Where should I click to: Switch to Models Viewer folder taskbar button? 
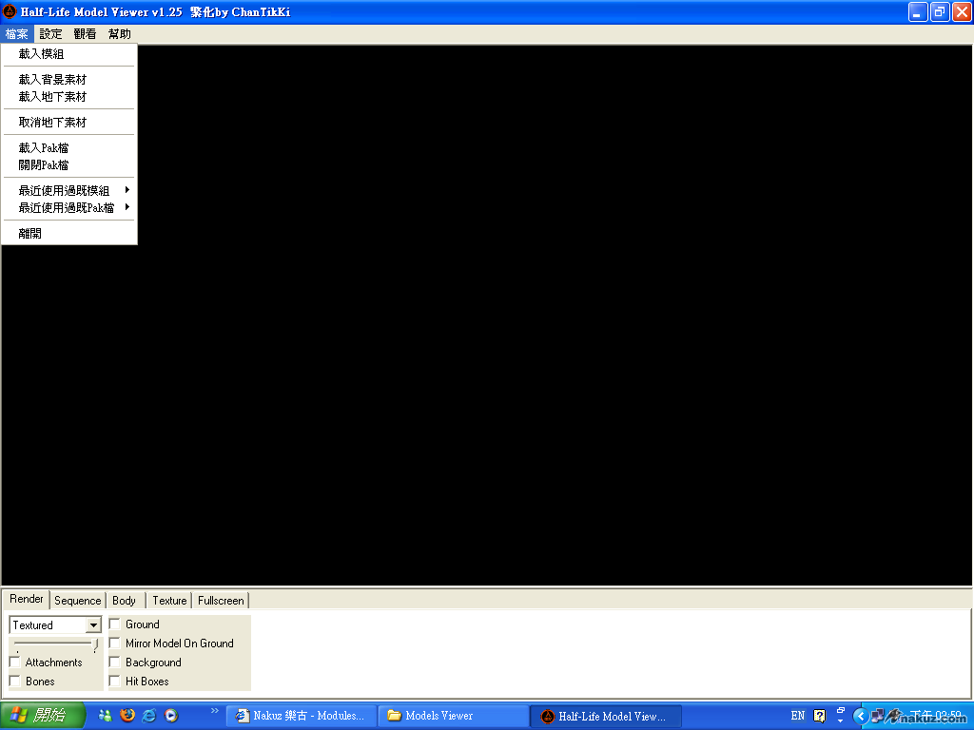point(454,716)
